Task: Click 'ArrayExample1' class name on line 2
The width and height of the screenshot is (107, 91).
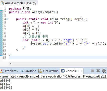Action: click(43, 12)
